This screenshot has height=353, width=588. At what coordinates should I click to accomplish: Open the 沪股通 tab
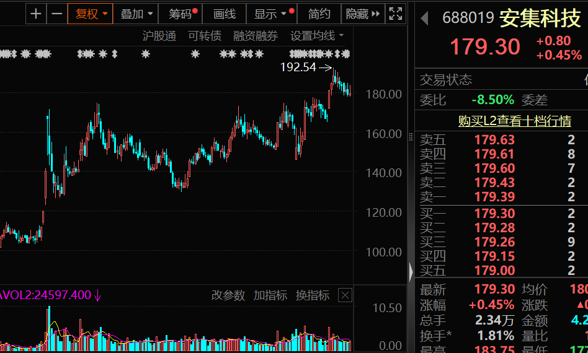click(159, 36)
